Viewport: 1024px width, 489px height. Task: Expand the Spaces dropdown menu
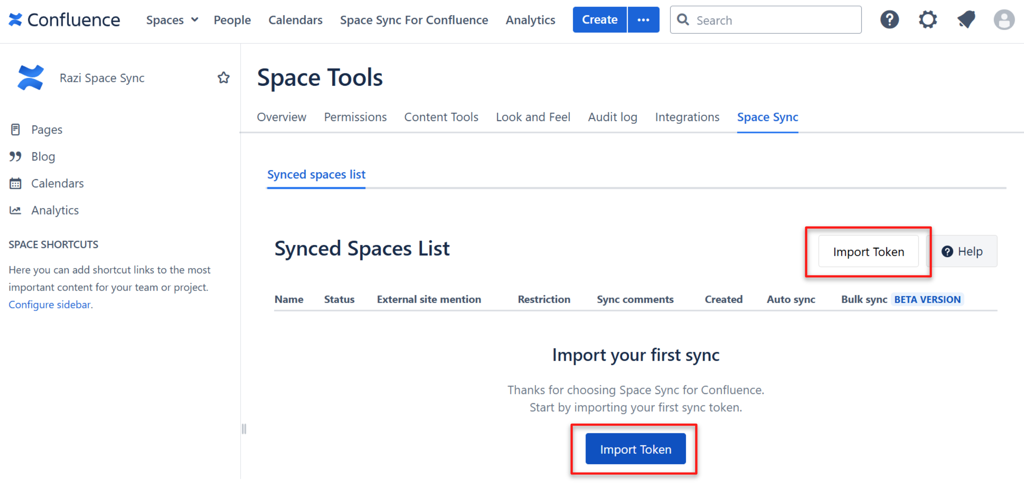pyautogui.click(x=172, y=20)
